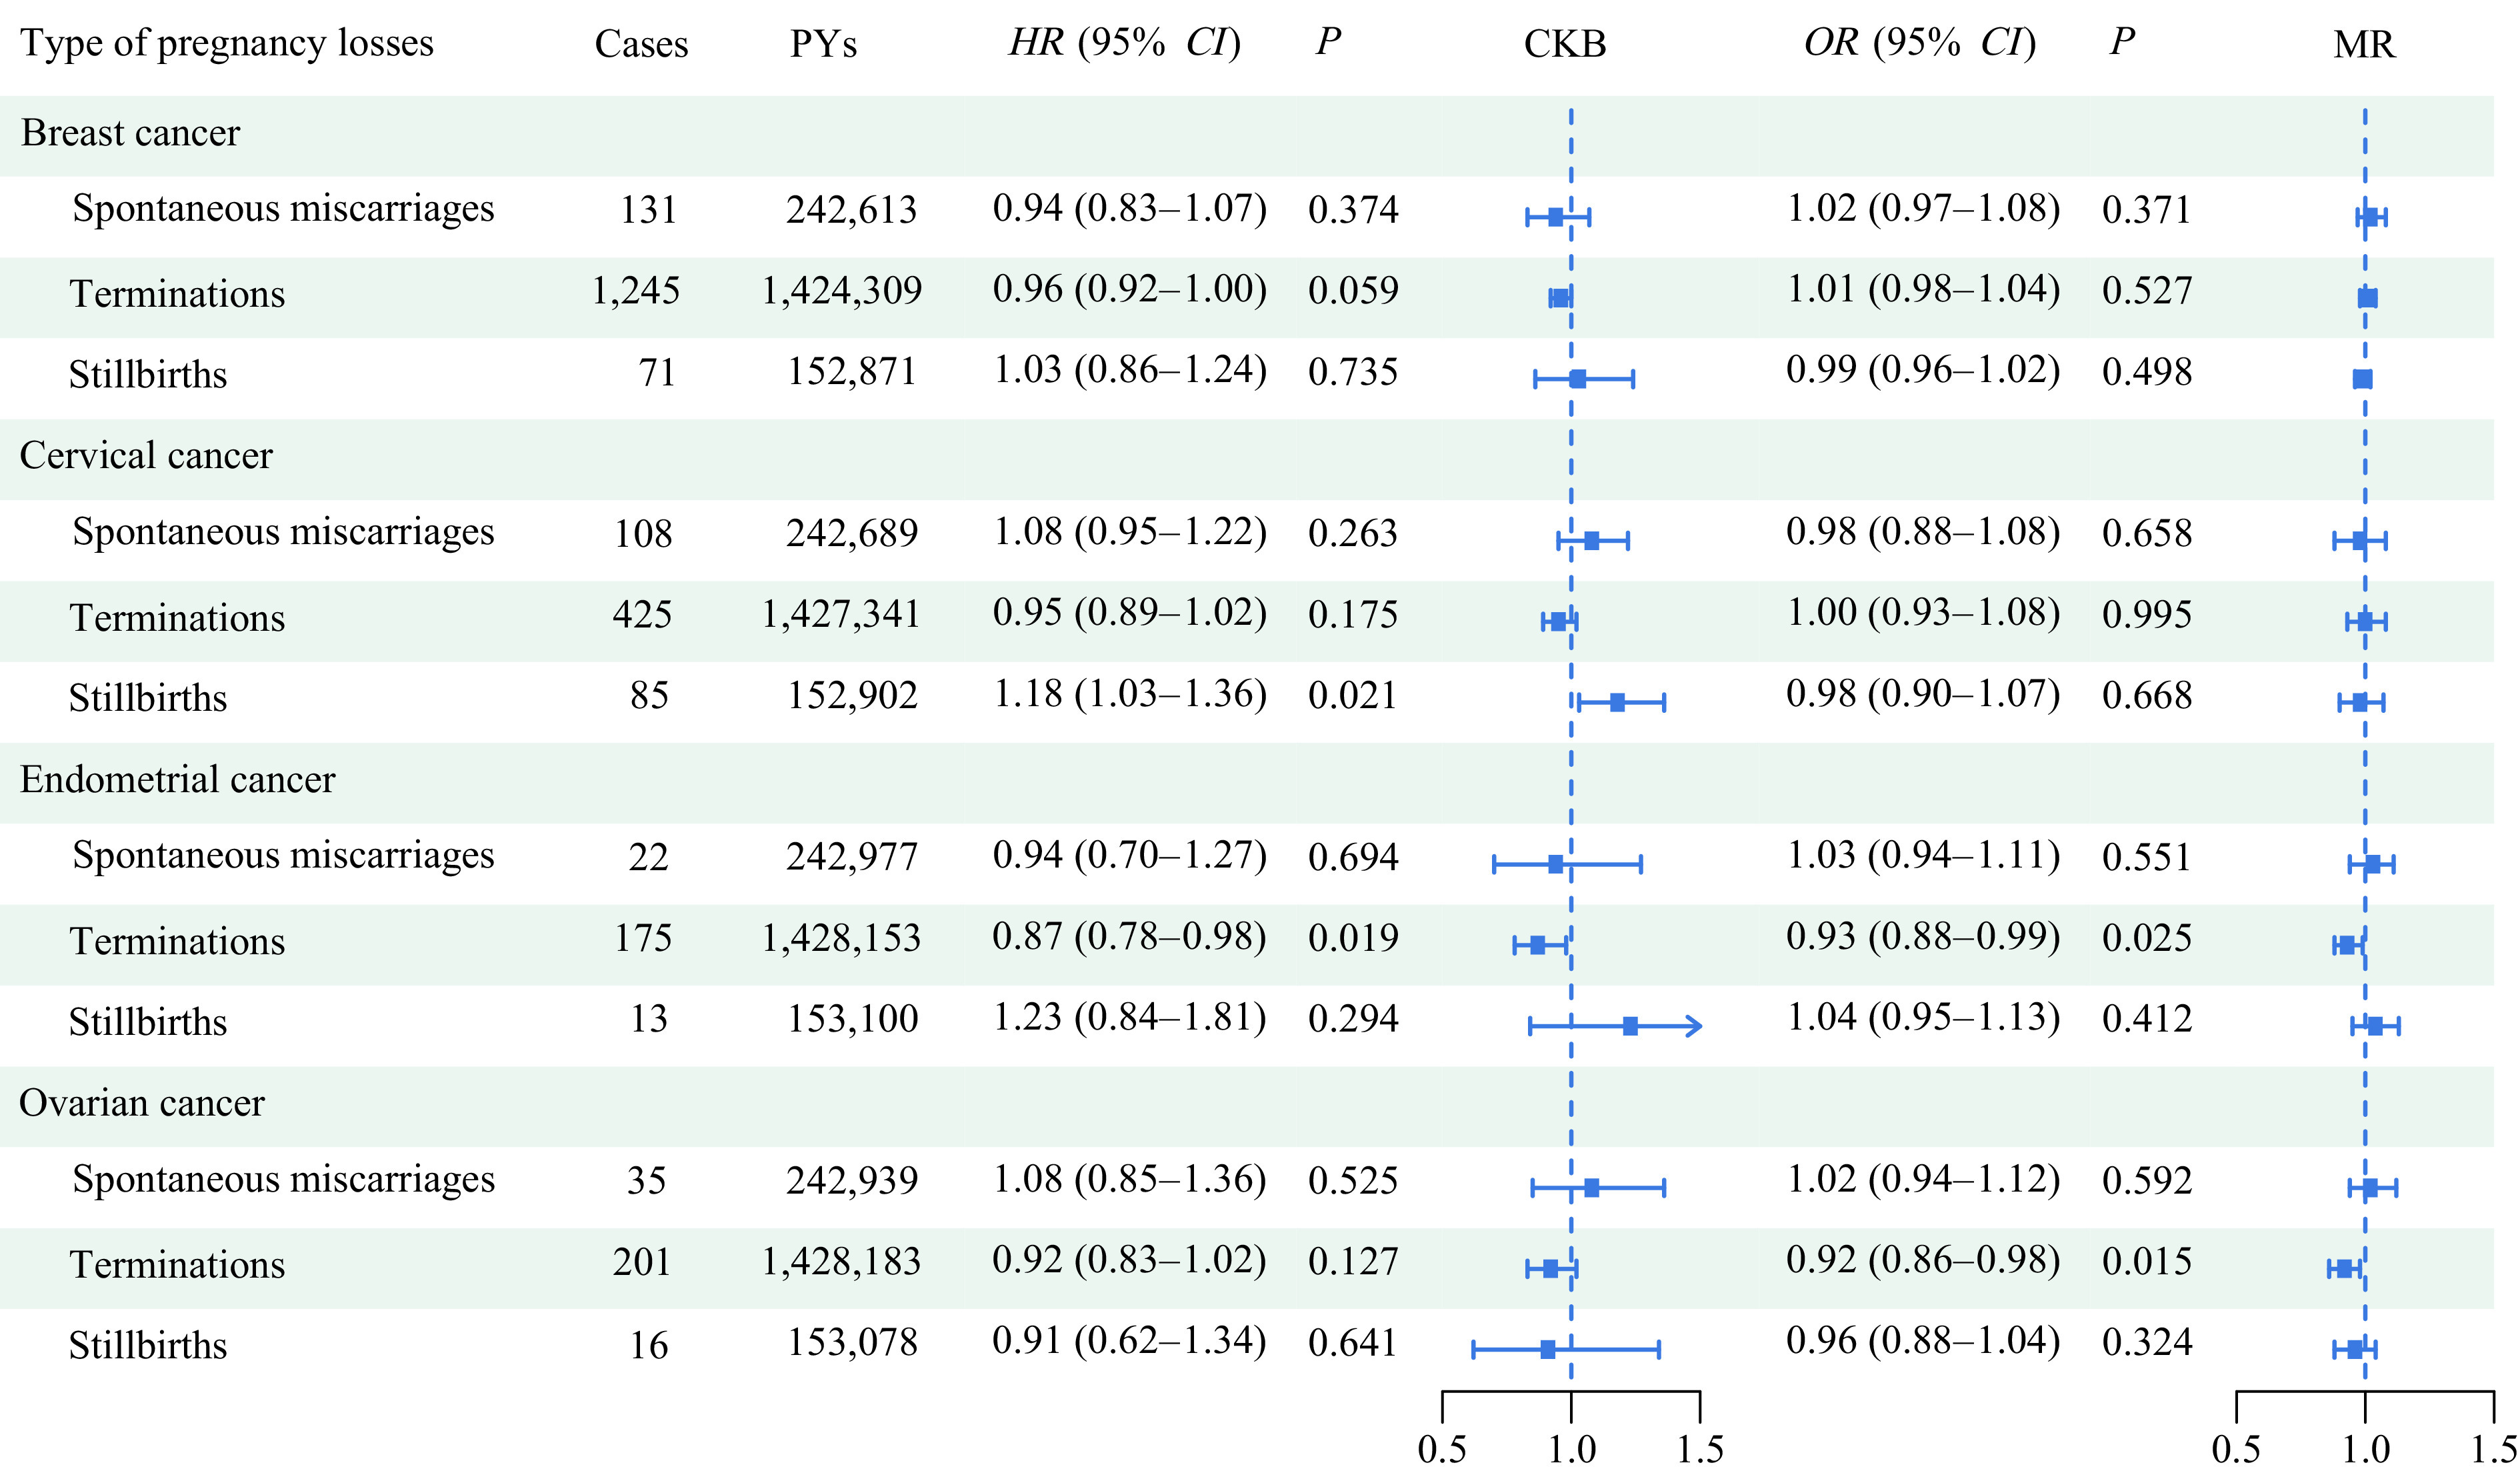
Task: Select HR '1.08 (0.95–1.22)'
Action: (1130, 532)
